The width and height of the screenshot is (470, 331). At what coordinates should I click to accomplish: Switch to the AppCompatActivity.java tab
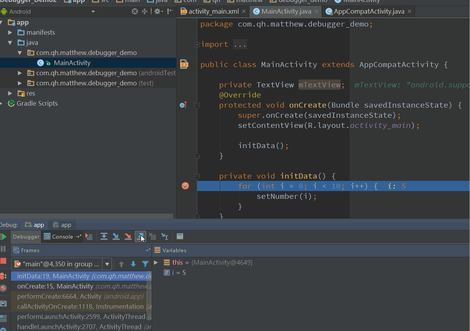point(368,11)
